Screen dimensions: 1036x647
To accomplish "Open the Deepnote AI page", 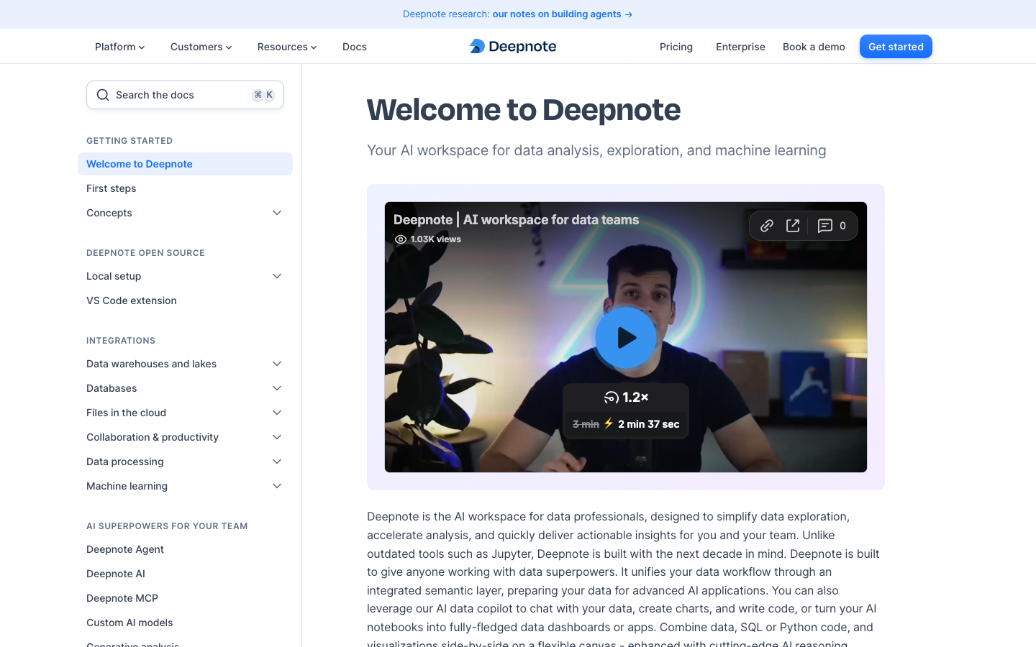I will point(116,574).
